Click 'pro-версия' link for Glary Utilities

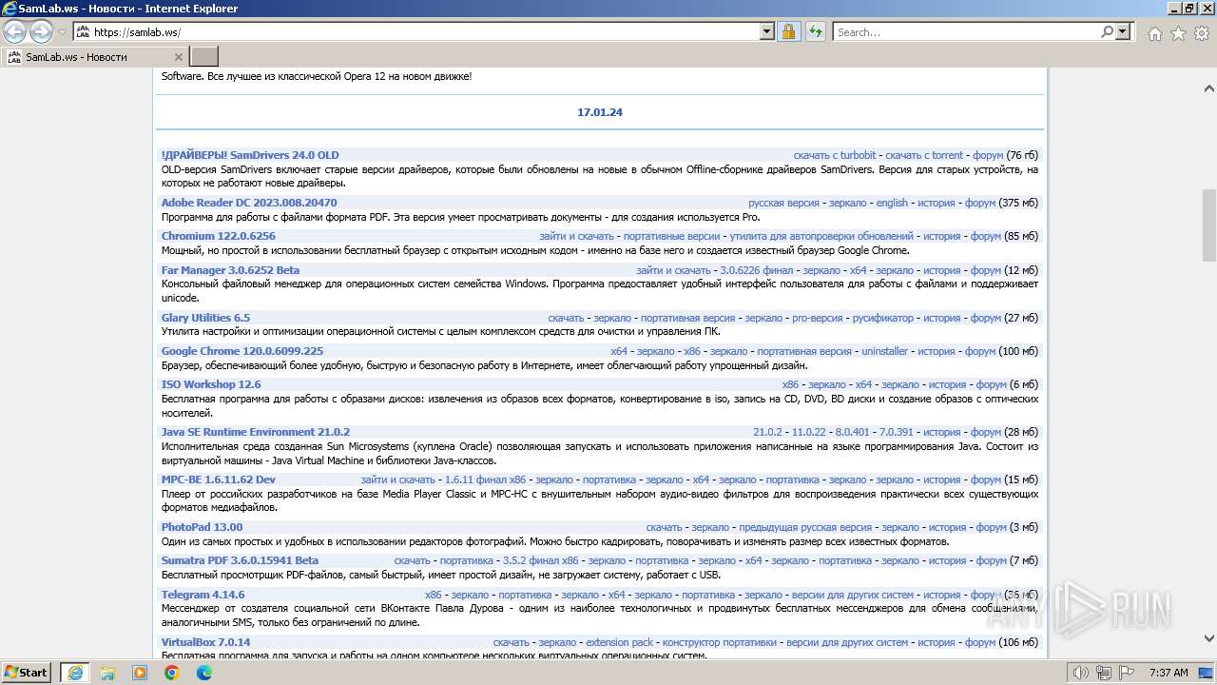point(818,318)
